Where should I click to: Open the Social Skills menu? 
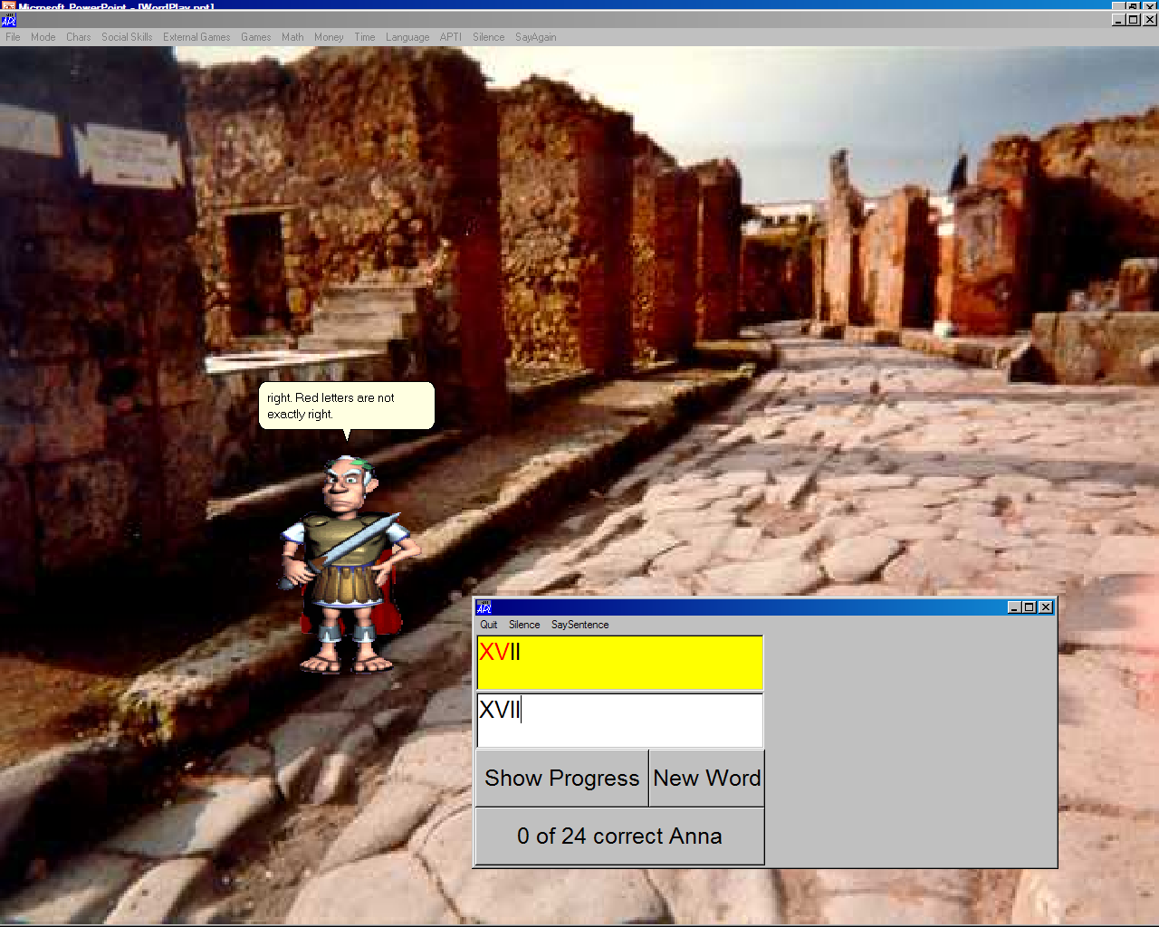[x=127, y=37]
